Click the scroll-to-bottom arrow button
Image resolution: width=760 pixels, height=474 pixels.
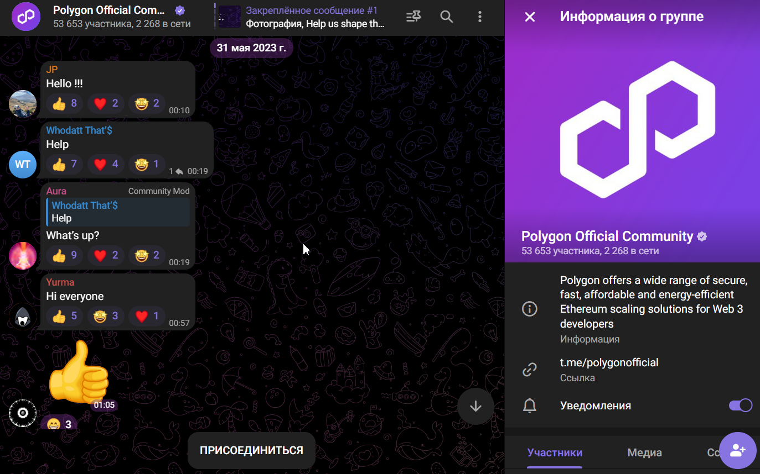point(475,406)
